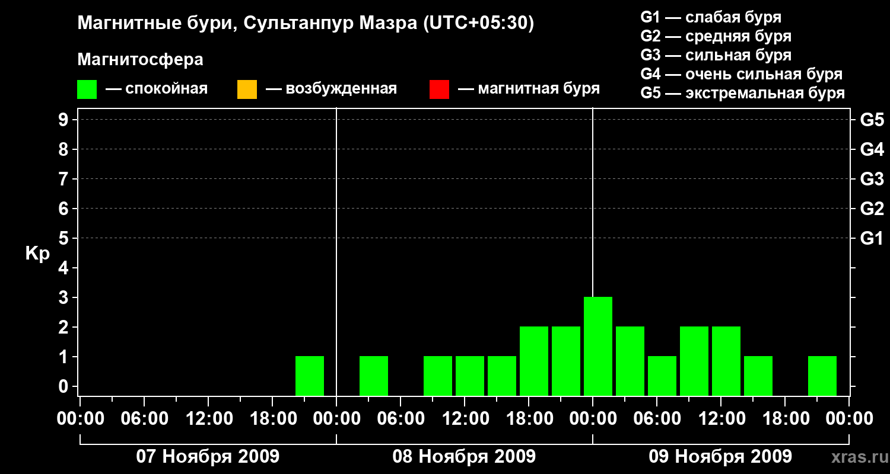Click the only green bar on 07 November

pyautogui.click(x=310, y=376)
